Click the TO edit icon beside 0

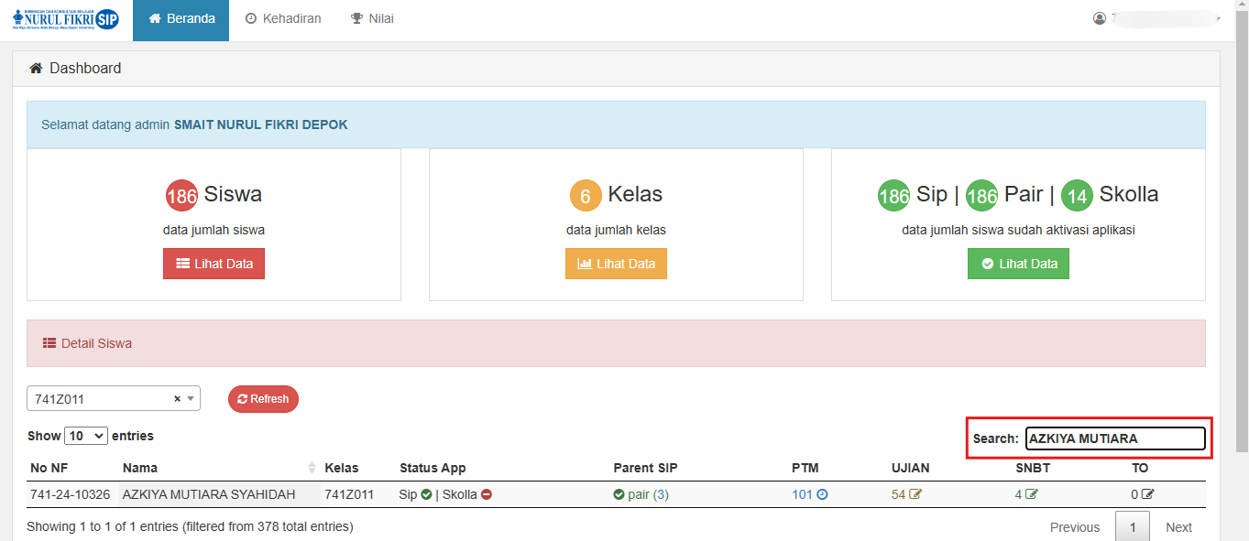point(1148,495)
